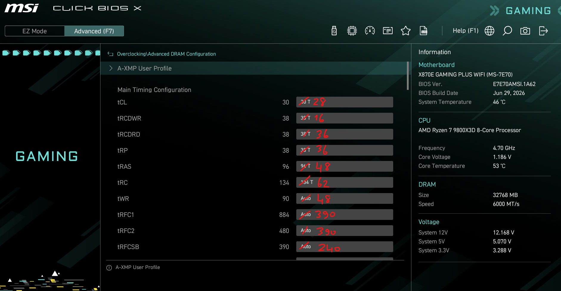Click the CPU frequency "4.70 GHz"
Image resolution: width=561 pixels, height=291 pixels.
coord(504,148)
